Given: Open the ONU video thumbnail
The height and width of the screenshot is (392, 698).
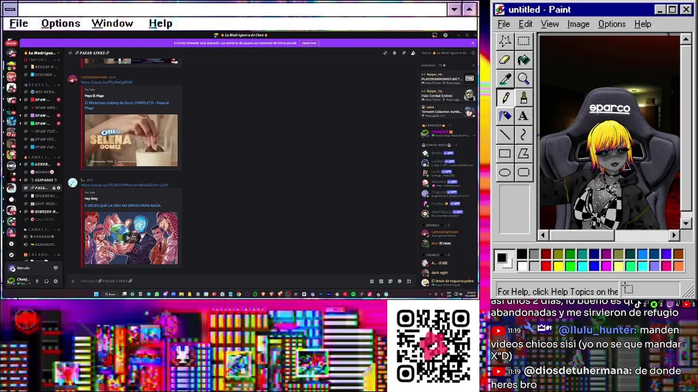Looking at the screenshot, I should (x=131, y=238).
